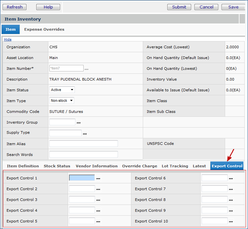
Task: Save the item inventory record
Action: (x=233, y=7)
